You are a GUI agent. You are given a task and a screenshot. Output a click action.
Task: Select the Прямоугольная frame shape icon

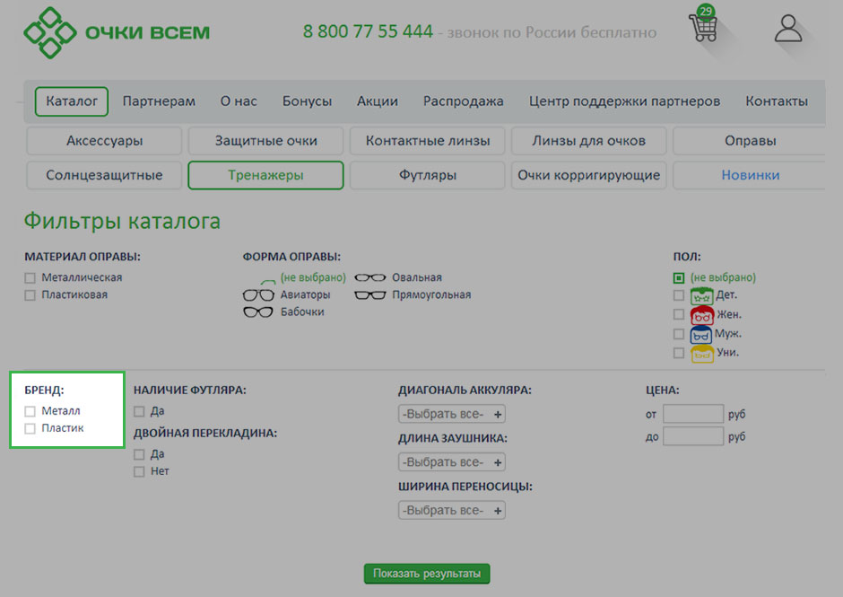click(370, 295)
